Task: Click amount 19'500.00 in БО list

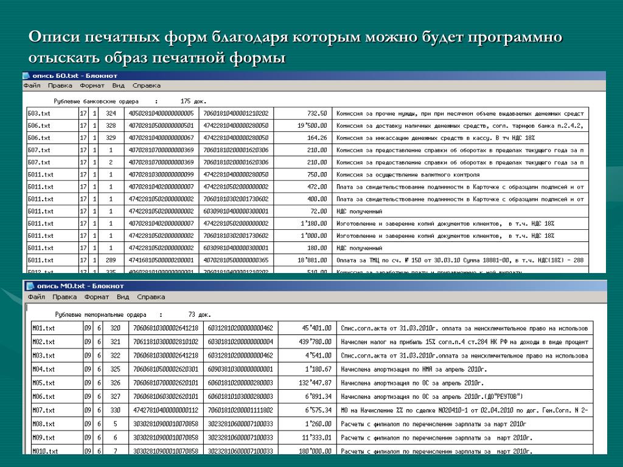Action: [x=312, y=125]
